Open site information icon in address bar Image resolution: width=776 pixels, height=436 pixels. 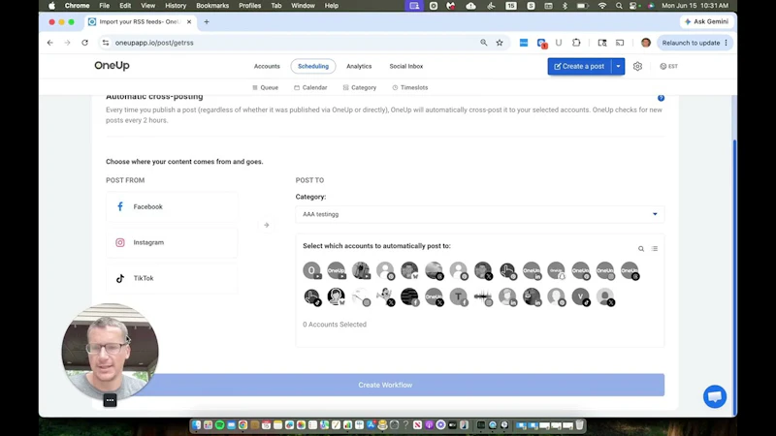click(106, 43)
